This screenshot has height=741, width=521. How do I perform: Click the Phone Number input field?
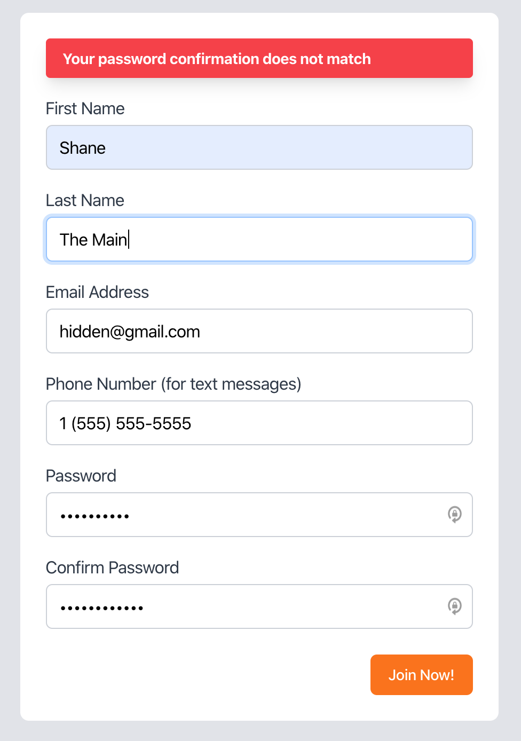coord(259,423)
